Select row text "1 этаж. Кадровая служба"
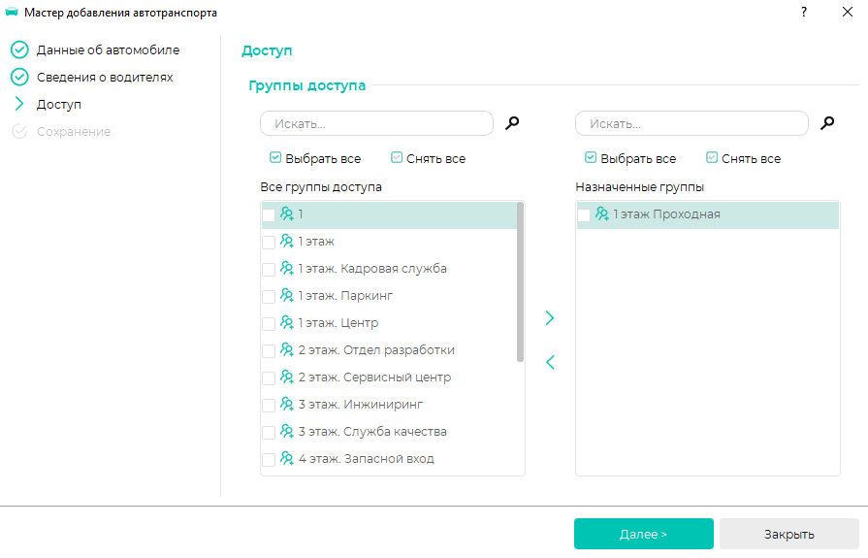The width and height of the screenshot is (868, 558). (x=372, y=268)
